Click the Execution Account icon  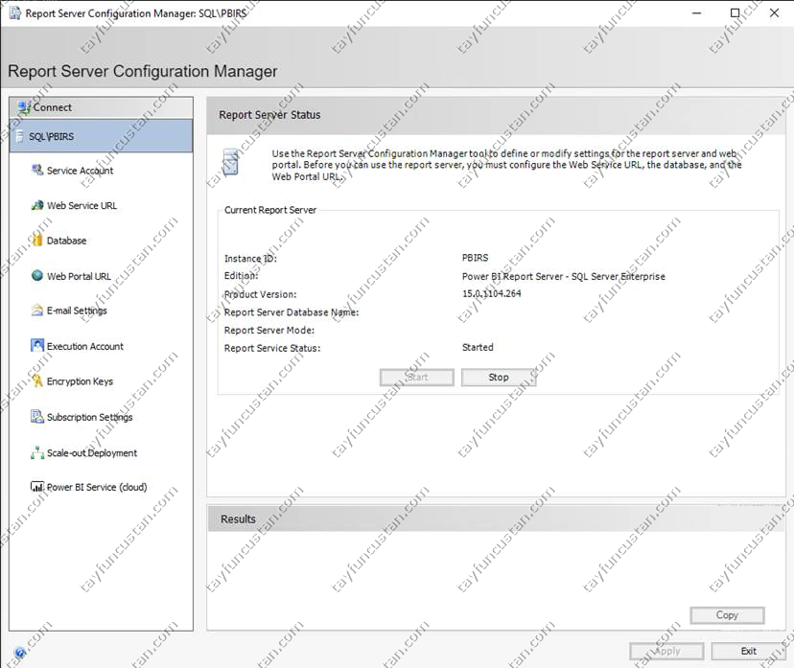37,346
